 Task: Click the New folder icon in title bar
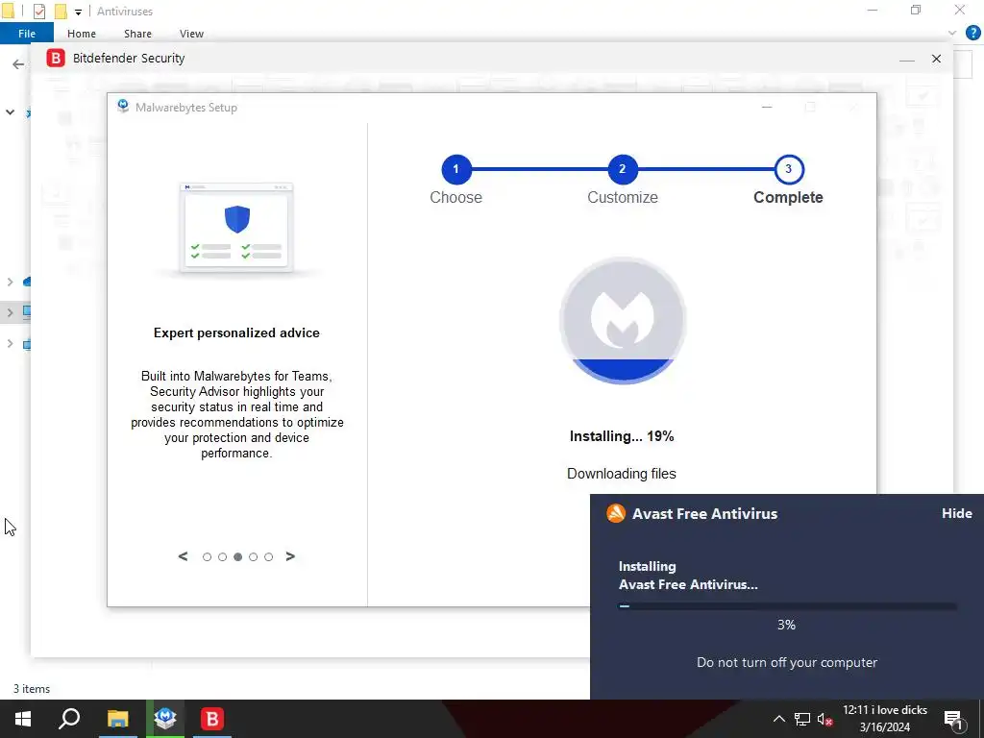(x=61, y=12)
